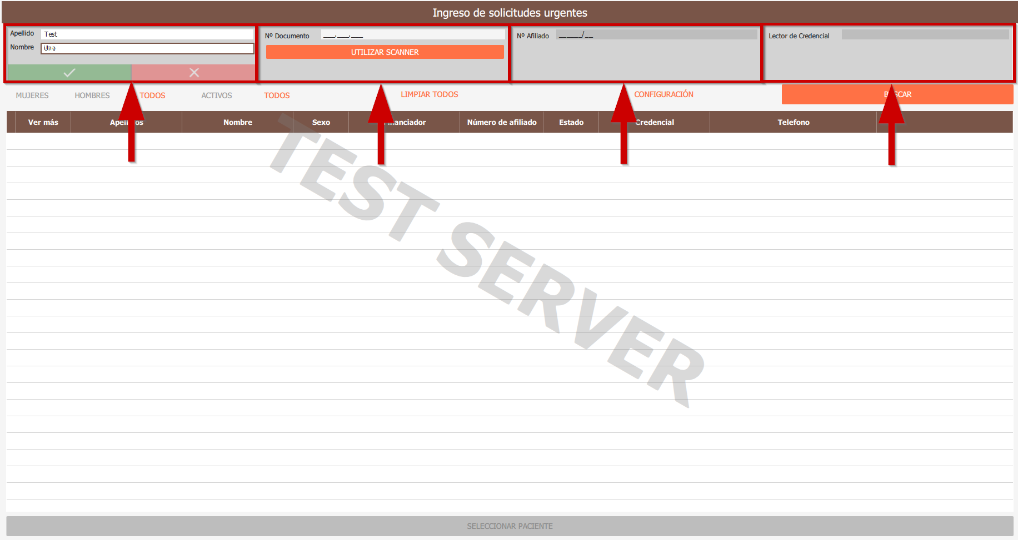Toggle the ACTIVOS status filter
The height and width of the screenshot is (540, 1018).
pyautogui.click(x=217, y=95)
